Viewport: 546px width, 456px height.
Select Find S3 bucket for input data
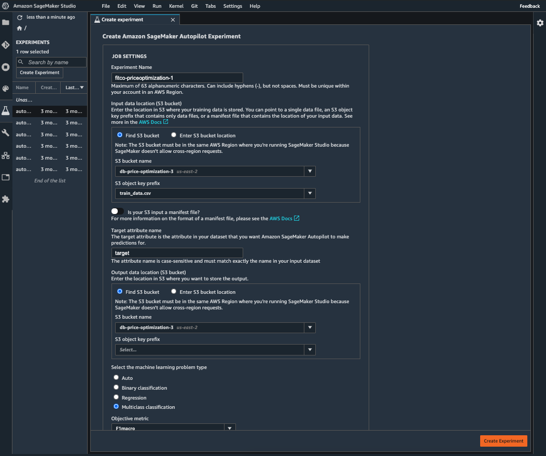[119, 135]
